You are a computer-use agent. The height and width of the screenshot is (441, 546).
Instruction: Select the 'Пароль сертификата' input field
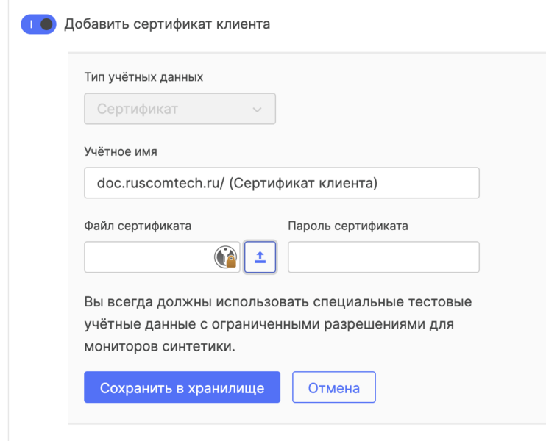click(x=383, y=257)
